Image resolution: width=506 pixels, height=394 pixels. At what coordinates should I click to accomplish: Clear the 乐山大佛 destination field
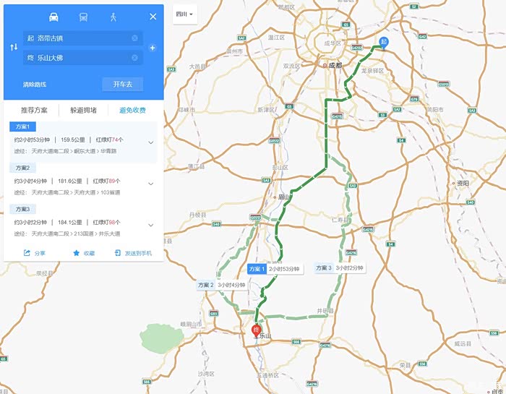134,57
